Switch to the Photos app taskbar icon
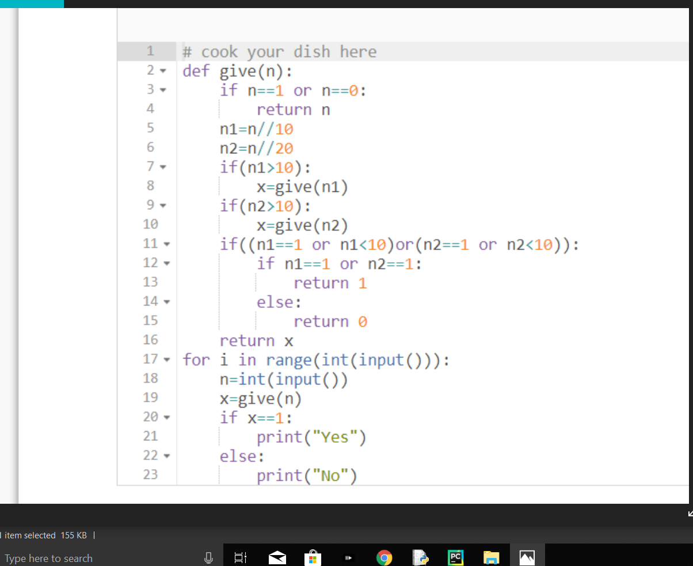The width and height of the screenshot is (693, 566). (x=527, y=557)
